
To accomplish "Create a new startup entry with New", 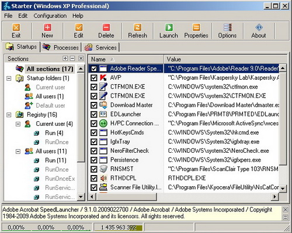I will pyautogui.click(x=47, y=31).
